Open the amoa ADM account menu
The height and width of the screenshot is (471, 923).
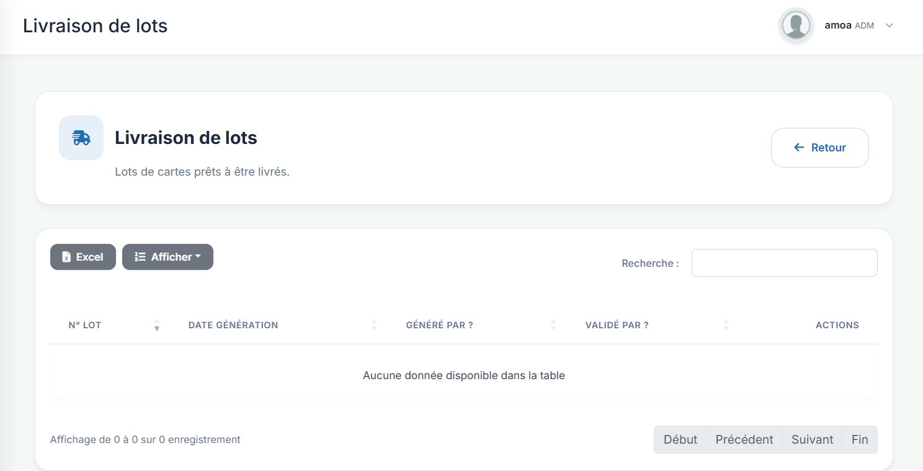(849, 25)
